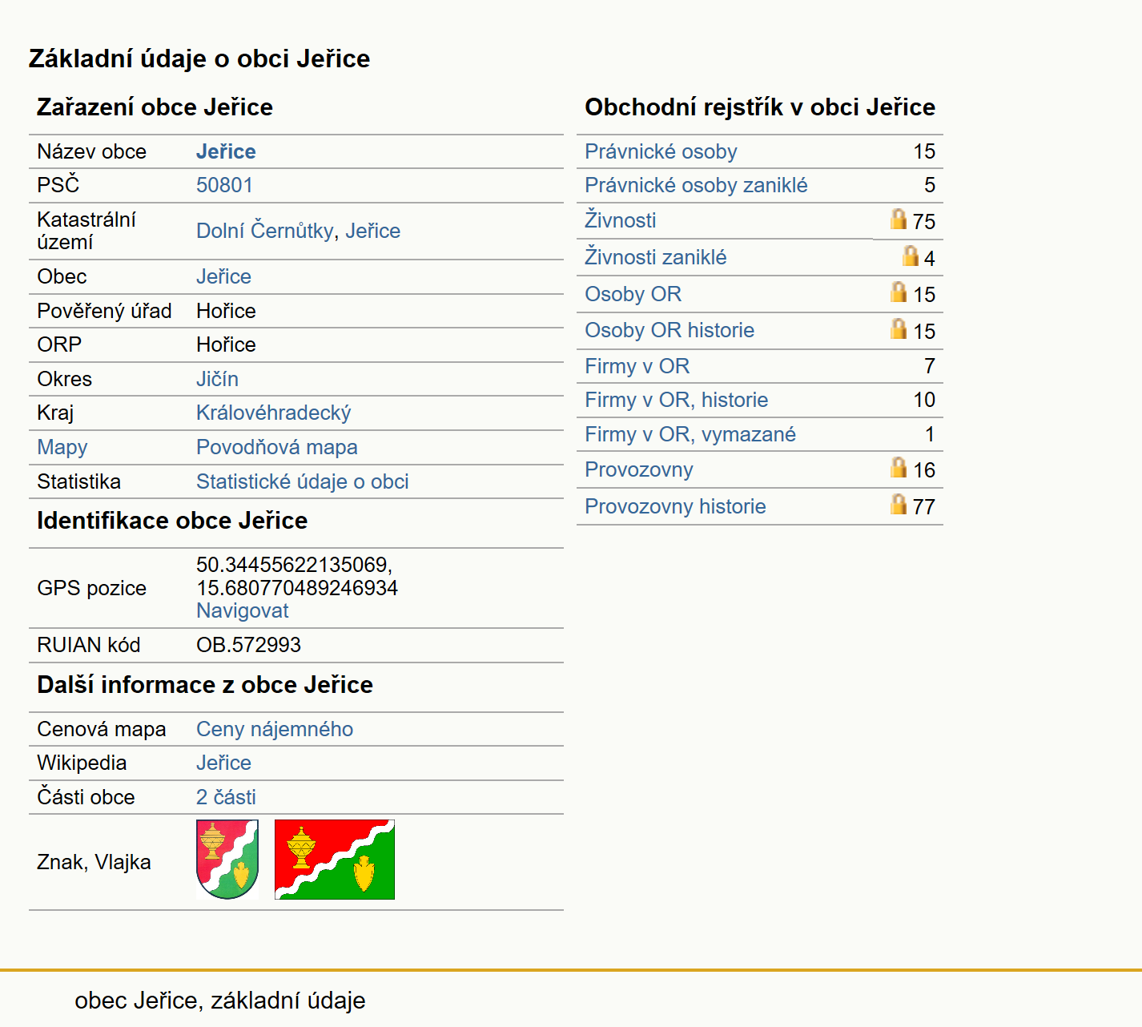Click the Cenová mapa row label
The height and width of the screenshot is (1027, 1142).
pos(102,729)
